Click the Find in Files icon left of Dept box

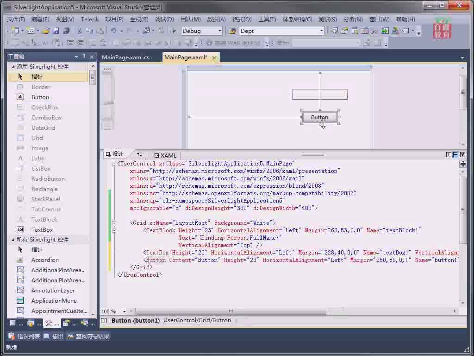(x=232, y=31)
